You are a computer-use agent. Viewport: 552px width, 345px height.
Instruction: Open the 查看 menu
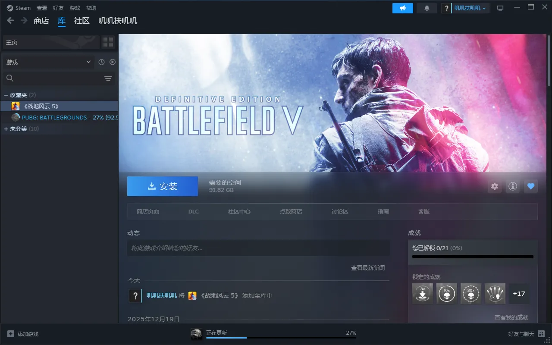pyautogui.click(x=42, y=8)
